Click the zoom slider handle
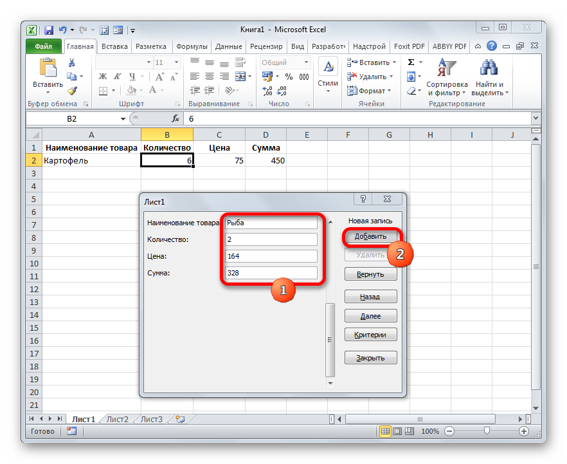This screenshot has height=464, width=567. point(487,431)
